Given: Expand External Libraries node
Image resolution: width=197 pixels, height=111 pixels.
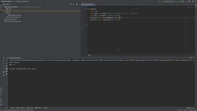Looking at the screenshot, I should (3, 19).
